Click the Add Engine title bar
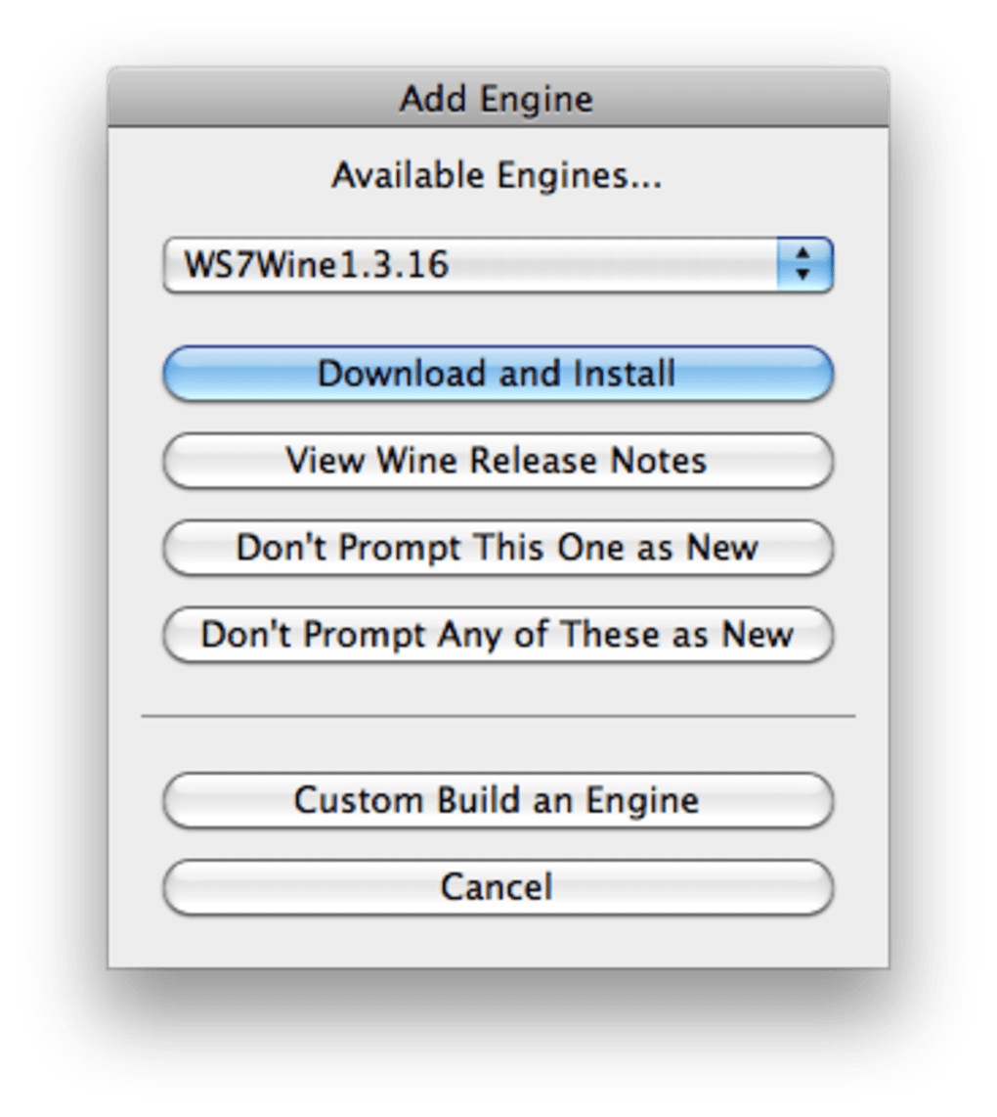The width and height of the screenshot is (997, 1117). click(x=497, y=99)
